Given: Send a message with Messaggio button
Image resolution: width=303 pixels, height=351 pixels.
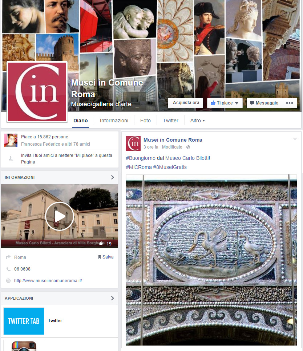Looking at the screenshot, I should pos(264,103).
